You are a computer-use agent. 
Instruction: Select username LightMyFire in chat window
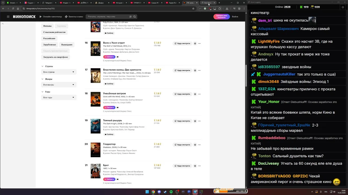pyautogui.click(x=269, y=41)
